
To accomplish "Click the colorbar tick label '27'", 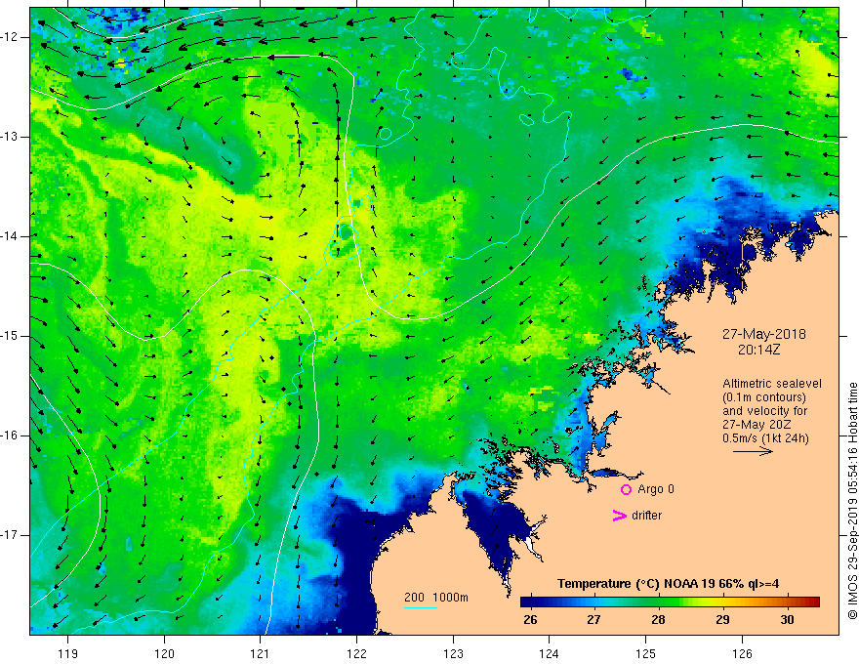I will coord(593,620).
